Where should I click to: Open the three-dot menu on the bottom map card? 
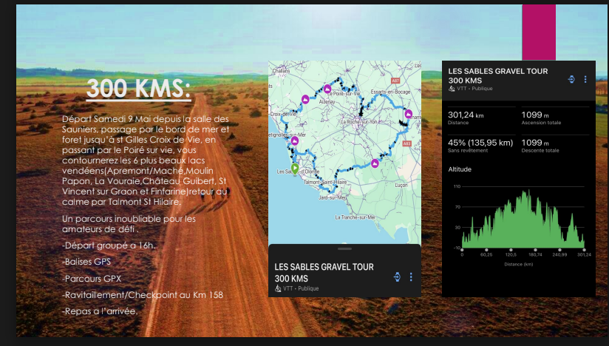tap(411, 277)
